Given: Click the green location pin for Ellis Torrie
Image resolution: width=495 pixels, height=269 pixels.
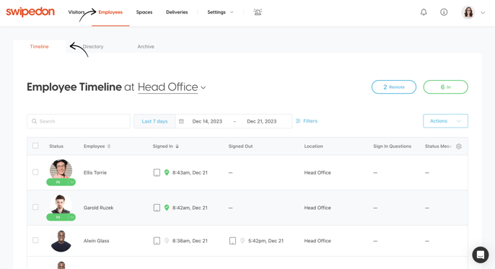Looking at the screenshot, I should point(167,172).
